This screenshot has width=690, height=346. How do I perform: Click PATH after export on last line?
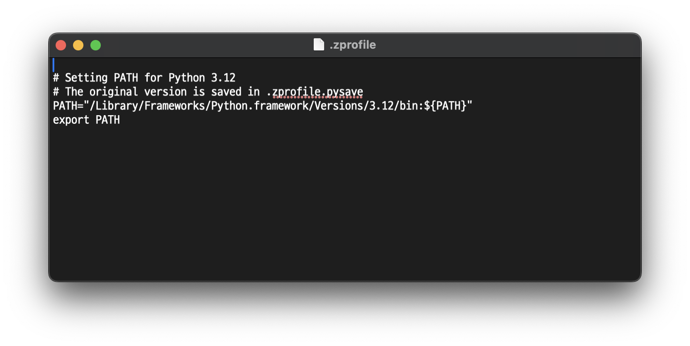point(108,120)
